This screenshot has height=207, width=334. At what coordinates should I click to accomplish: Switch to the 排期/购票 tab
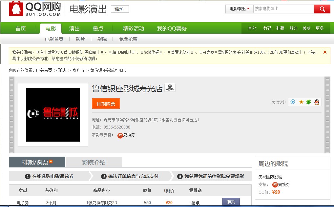click(37, 162)
